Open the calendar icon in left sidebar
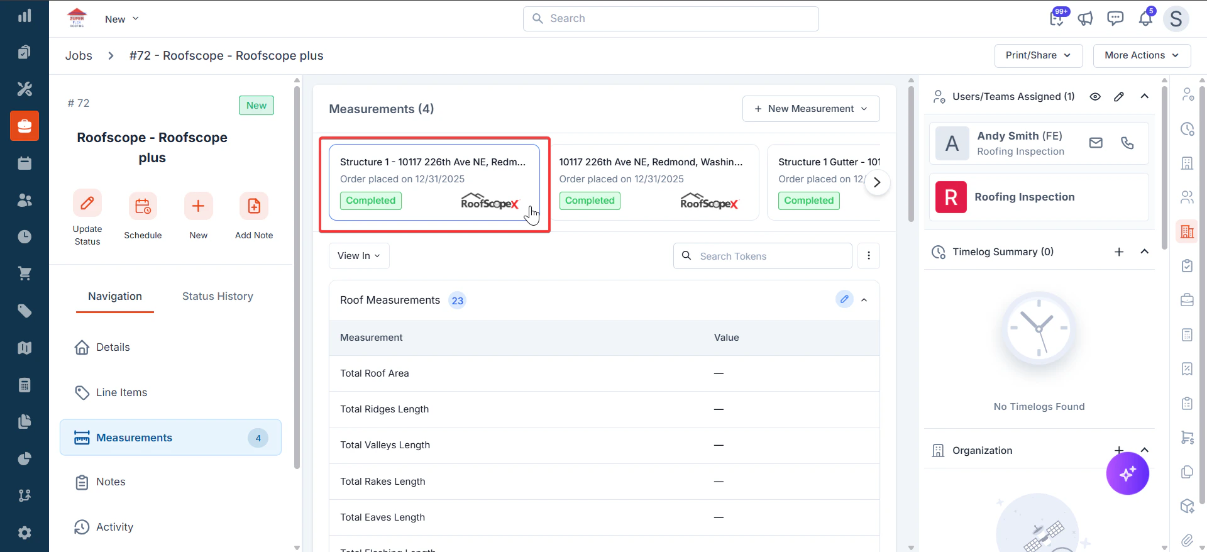This screenshot has width=1207, height=552. coord(25,163)
